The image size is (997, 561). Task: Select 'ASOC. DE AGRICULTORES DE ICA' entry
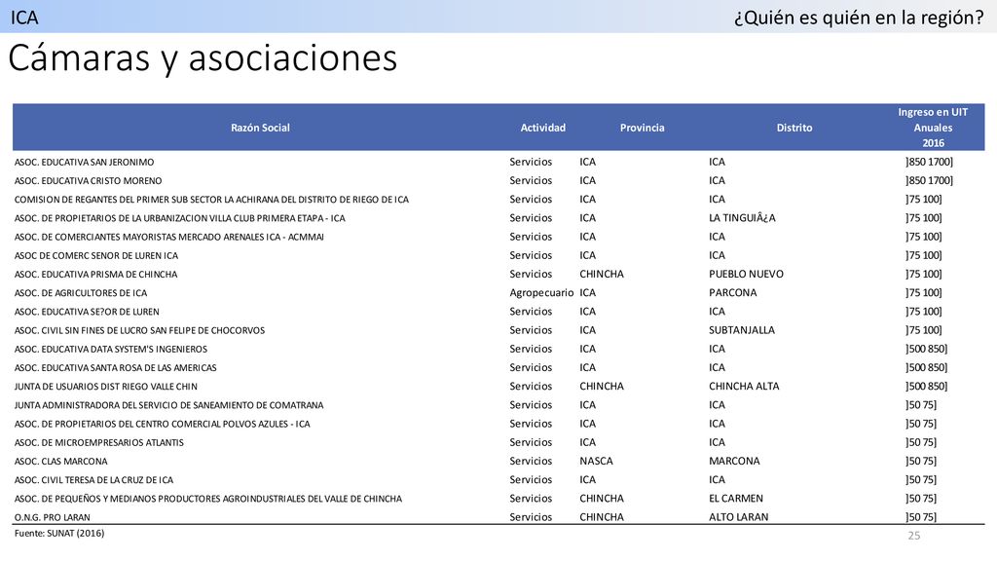pyautogui.click(x=80, y=293)
